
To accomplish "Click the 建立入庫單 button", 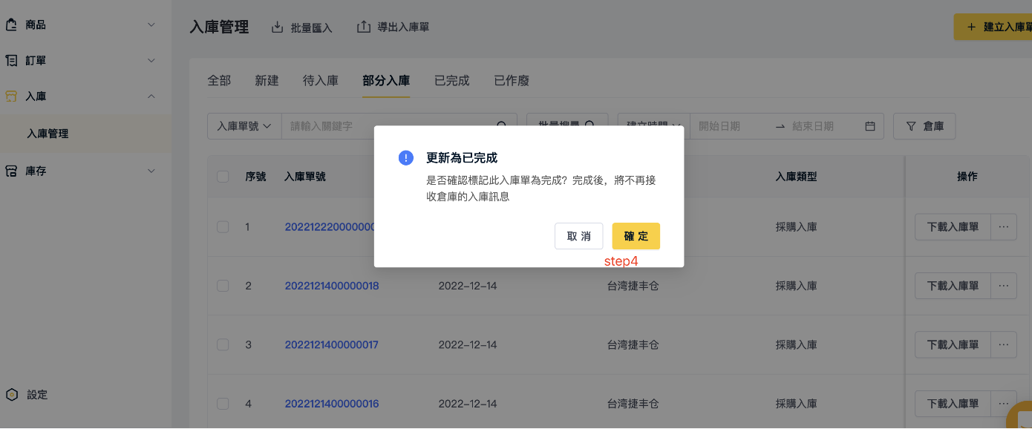I will click(993, 27).
